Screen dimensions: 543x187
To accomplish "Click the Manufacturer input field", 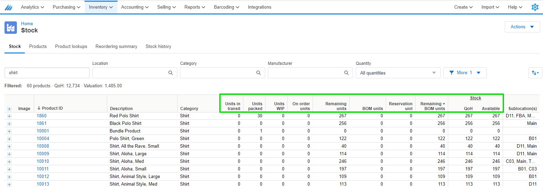I will [310, 73].
